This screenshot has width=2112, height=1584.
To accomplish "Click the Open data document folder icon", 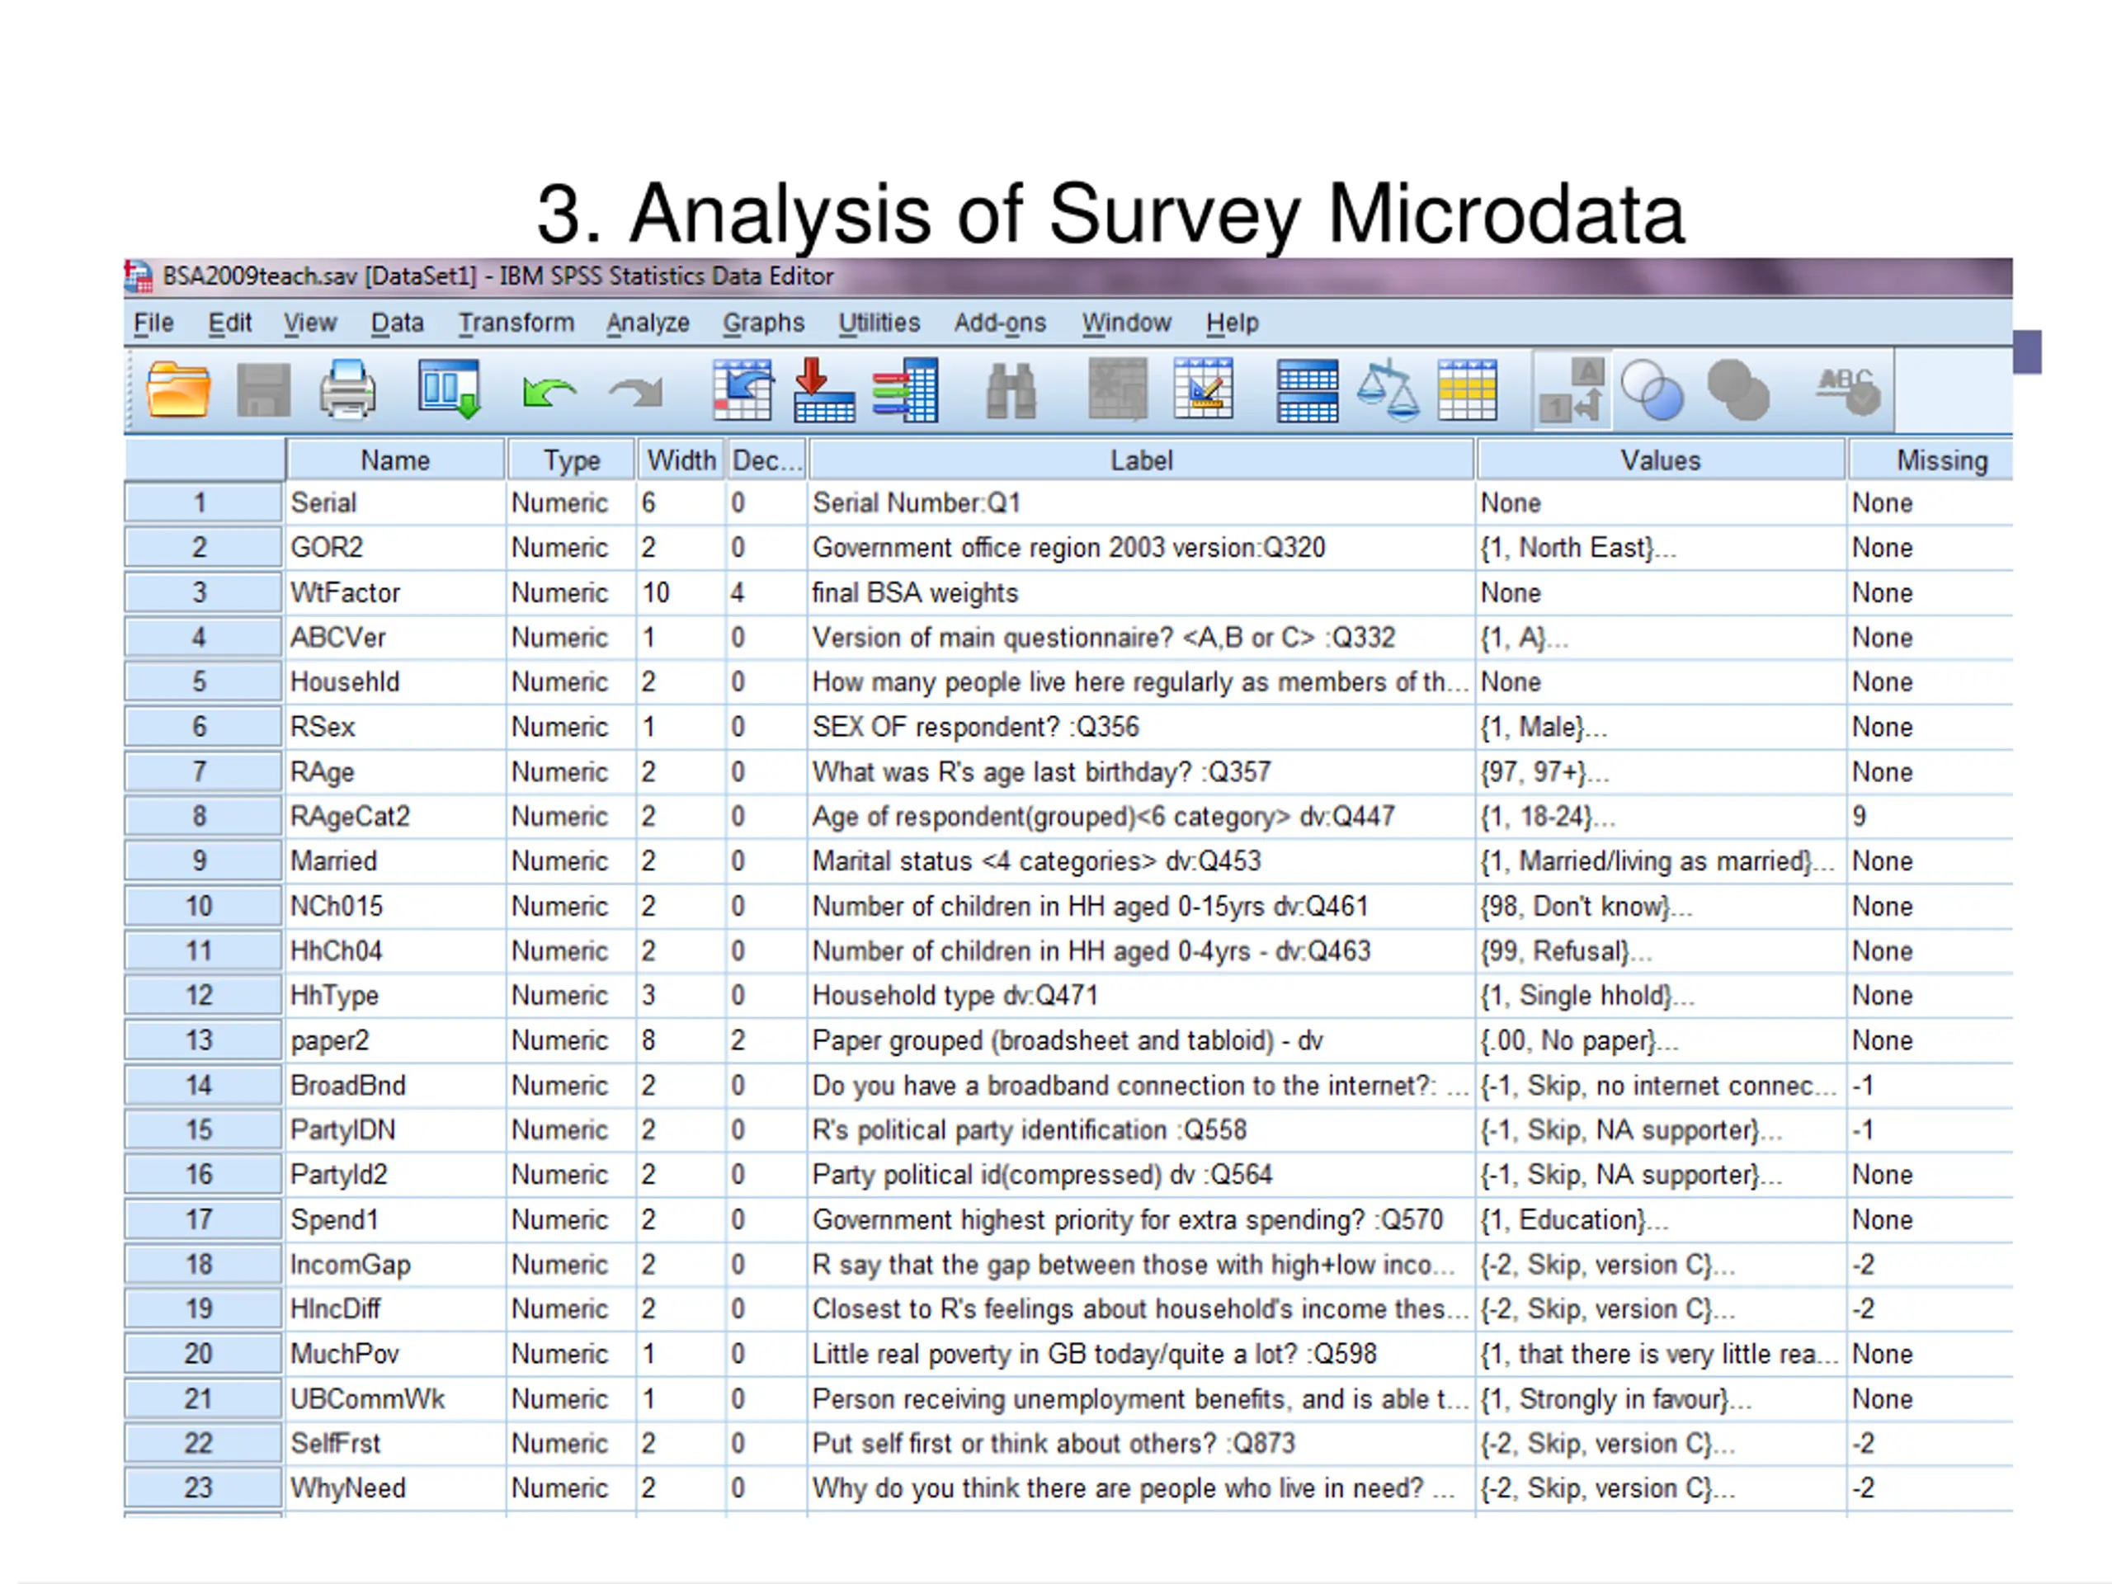I will [178, 389].
